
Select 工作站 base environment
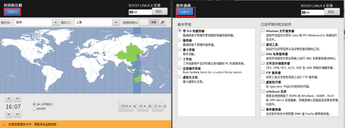[180, 58]
